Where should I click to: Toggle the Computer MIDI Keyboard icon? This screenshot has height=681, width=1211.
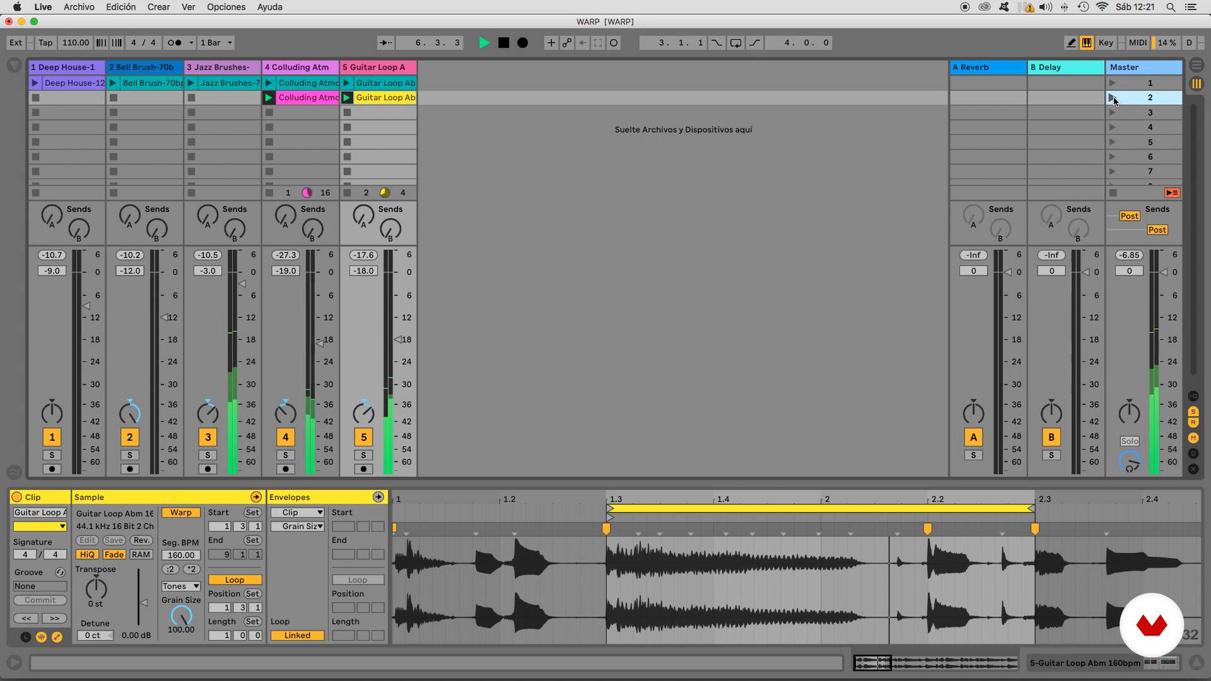click(1086, 43)
